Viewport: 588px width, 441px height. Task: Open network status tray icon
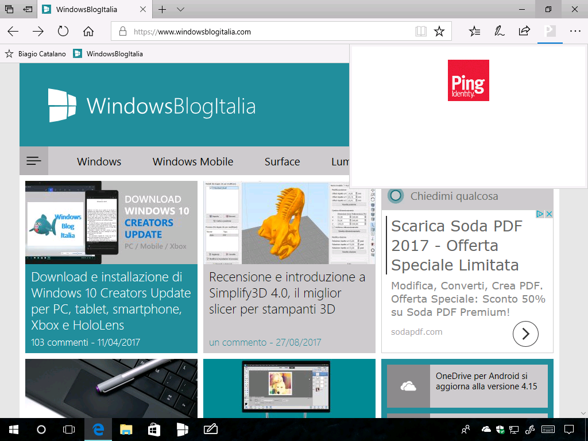point(514,430)
